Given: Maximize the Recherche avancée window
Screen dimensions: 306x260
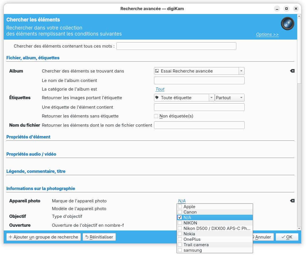Looking at the screenshot, I should point(286,9).
